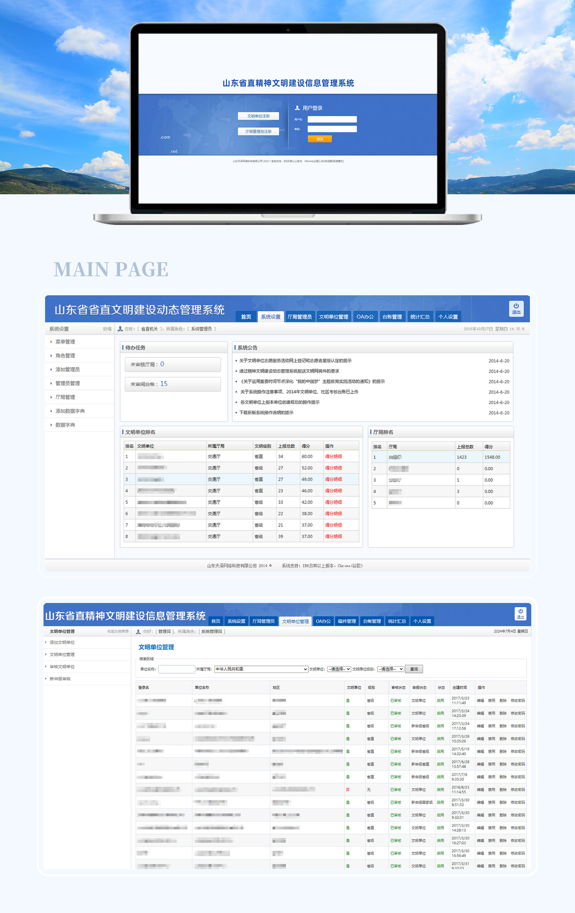
Task: Open the 厅局管理员 tab on the unit-list screen
Action: [263, 621]
